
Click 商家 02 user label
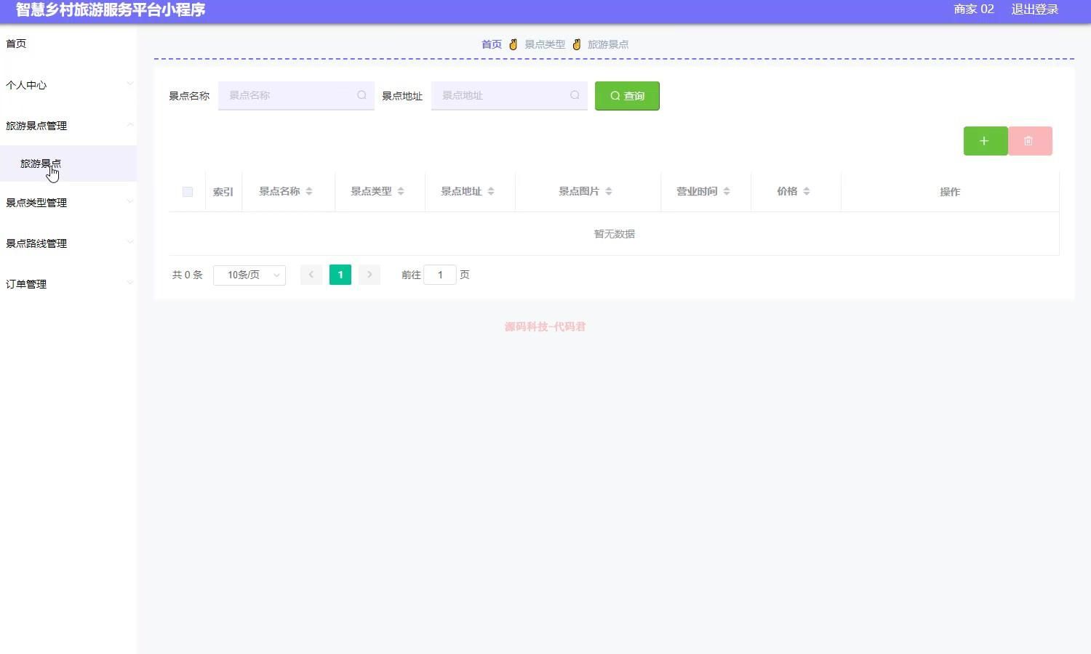(x=974, y=9)
